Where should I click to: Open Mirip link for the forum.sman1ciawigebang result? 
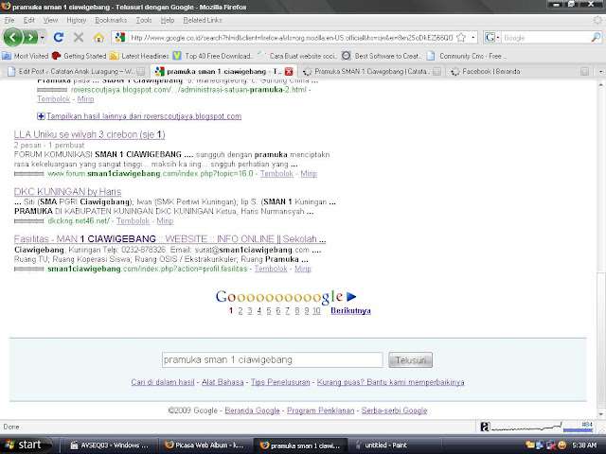(x=309, y=173)
